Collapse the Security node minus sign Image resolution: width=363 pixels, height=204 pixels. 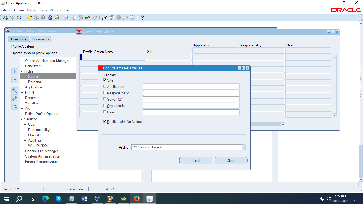pos(22,119)
